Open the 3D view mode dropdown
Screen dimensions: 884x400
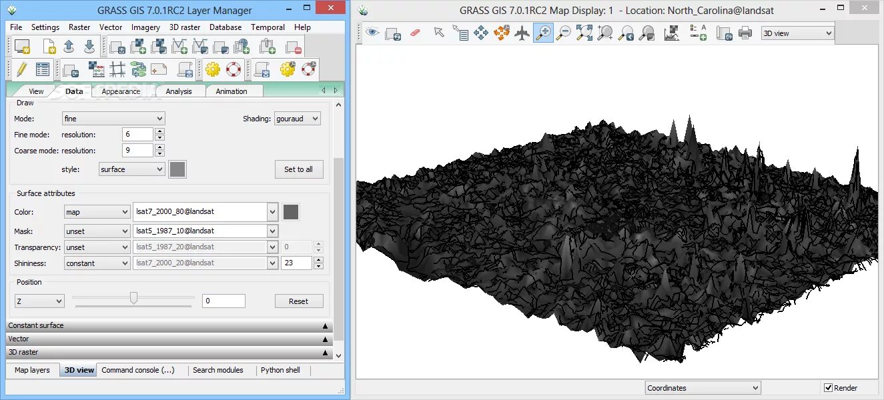(797, 33)
